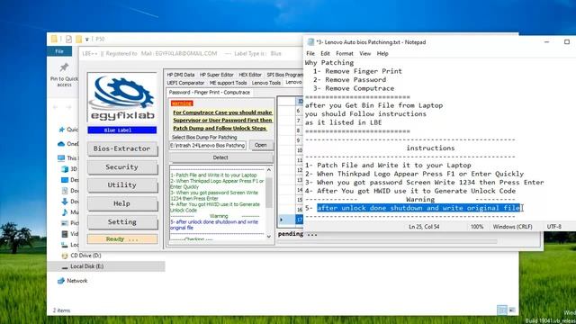
Task: Click the Downloads arrow icon in sidebar
Action: pyautogui.click(x=65, y=202)
